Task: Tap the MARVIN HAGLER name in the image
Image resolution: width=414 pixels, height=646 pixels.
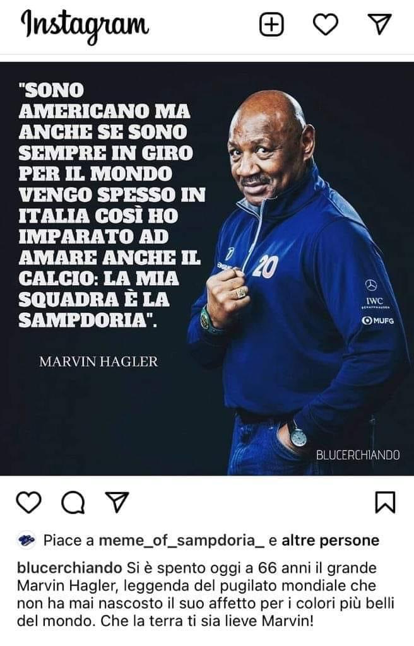Action: pyautogui.click(x=98, y=361)
